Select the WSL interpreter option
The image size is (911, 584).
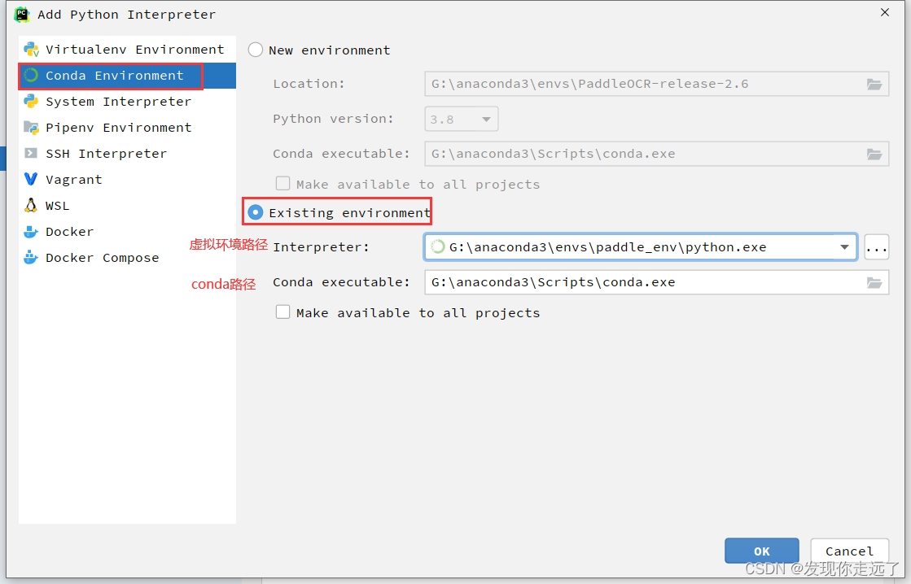point(29,205)
